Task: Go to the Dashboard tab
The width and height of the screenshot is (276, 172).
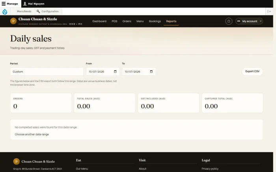Action: tap(99, 21)
